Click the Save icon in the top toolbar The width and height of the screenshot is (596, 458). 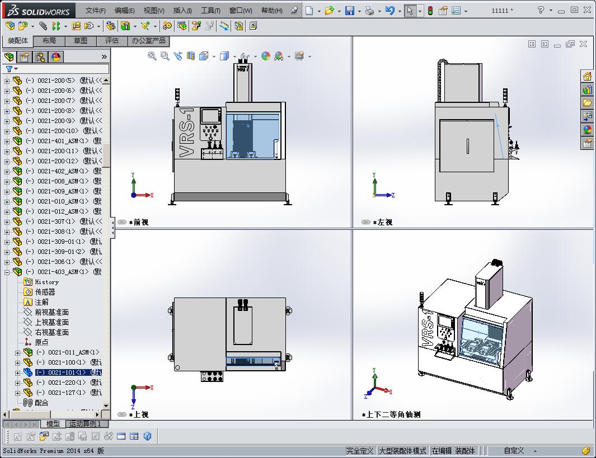coord(350,11)
